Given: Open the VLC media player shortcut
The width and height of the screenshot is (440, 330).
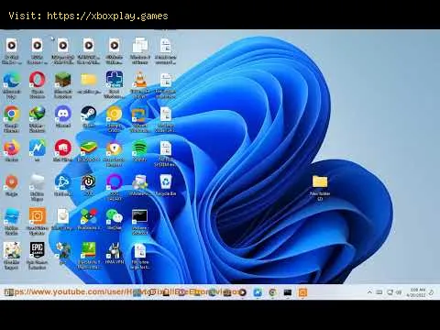Looking at the screenshot, I should click(x=140, y=85).
